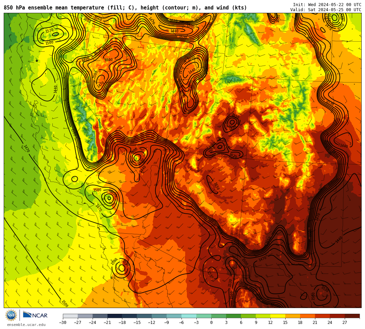Pick the colorbar swatch between −21 and −18
This screenshot has height=329, width=365.
tap(115, 316)
